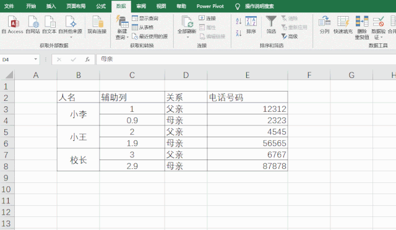Select the merged cell 小李

coord(79,114)
